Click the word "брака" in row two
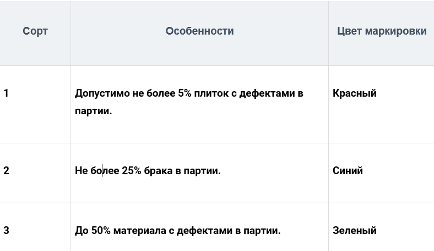Image resolution: width=434 pixels, height=251 pixels. pyautogui.click(x=159, y=171)
